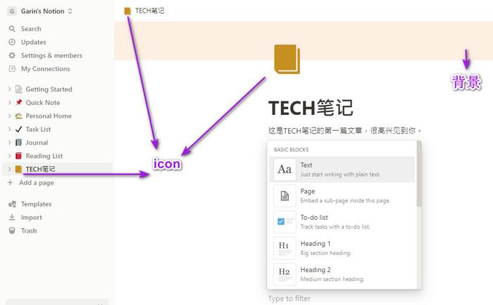Click the Import label
Screen dimensions: 493x305
(x=32, y=217)
